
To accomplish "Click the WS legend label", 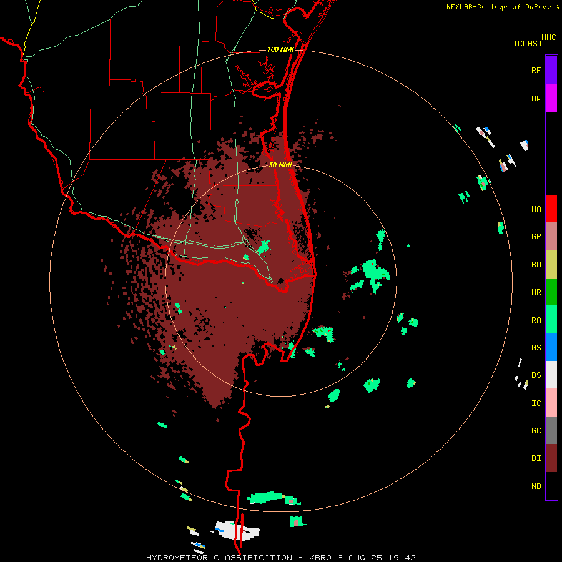I will [x=536, y=348].
